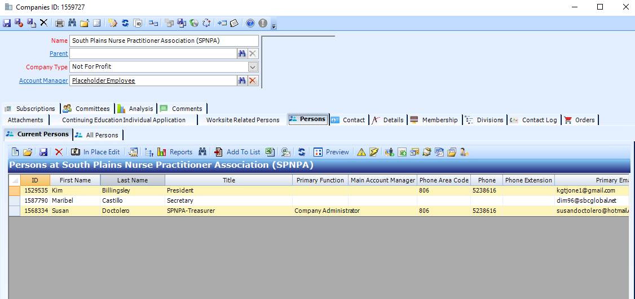Viewport: 635px width, 299px height.
Task: Switch to the Comments tab
Action: pos(182,109)
